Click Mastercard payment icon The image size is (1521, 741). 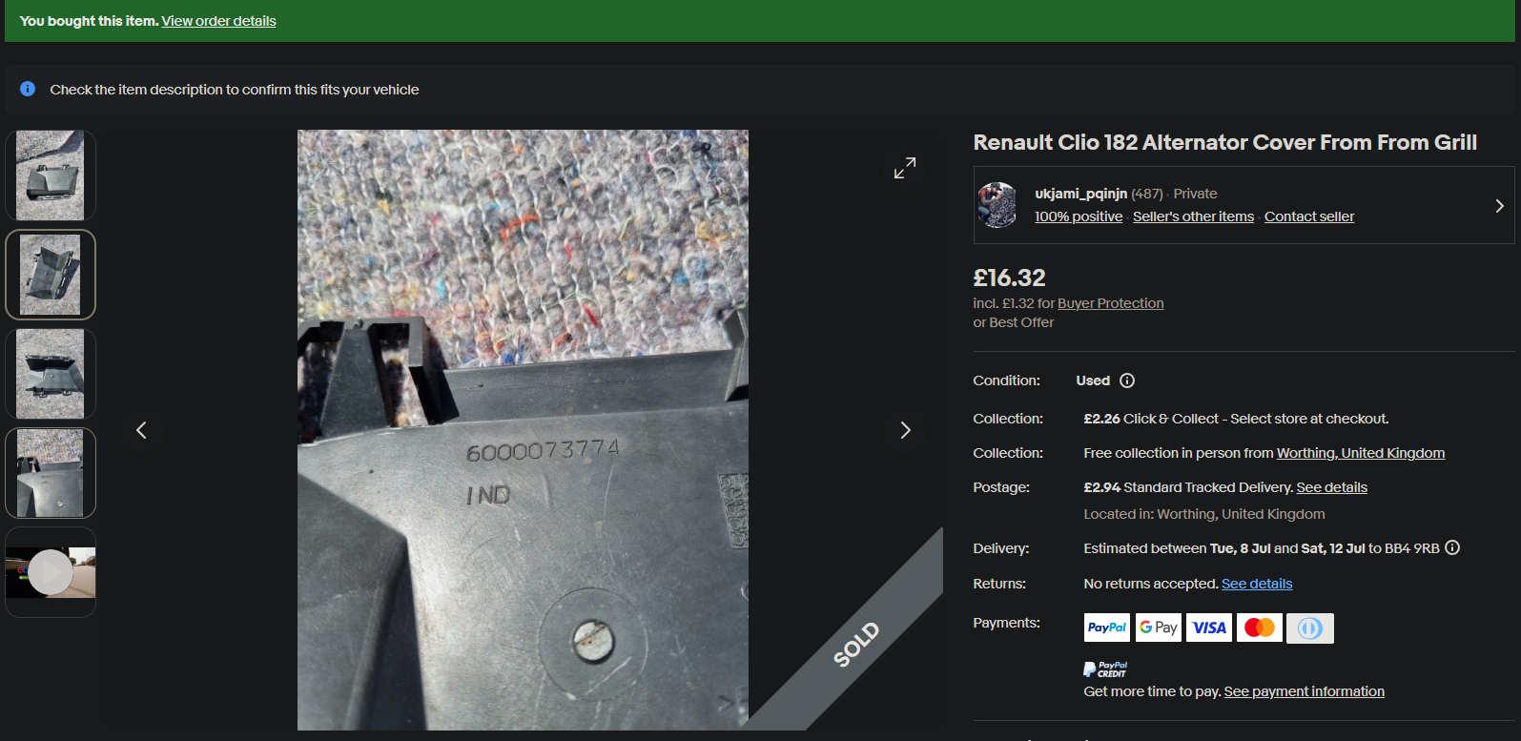coord(1260,628)
